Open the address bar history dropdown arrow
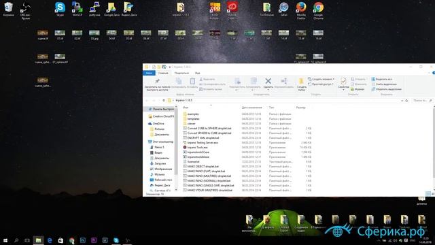 click(x=402, y=100)
